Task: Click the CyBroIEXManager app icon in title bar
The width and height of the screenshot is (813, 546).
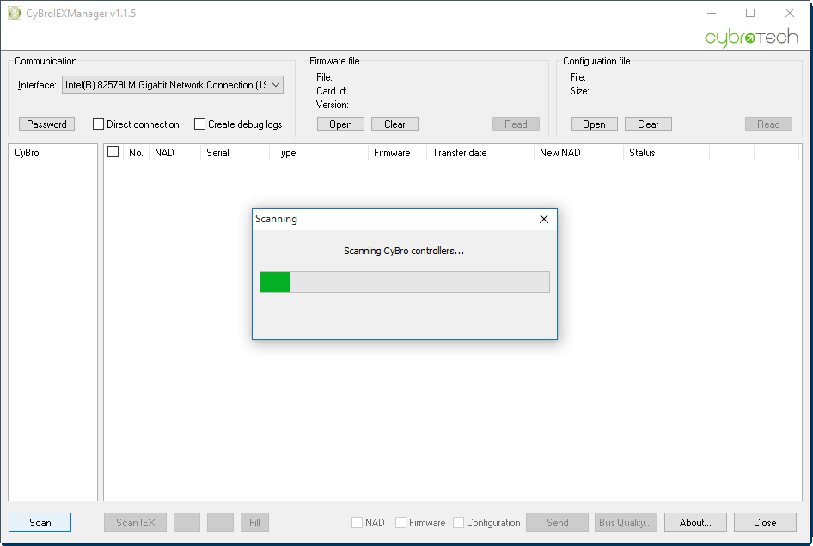Action: click(x=15, y=14)
